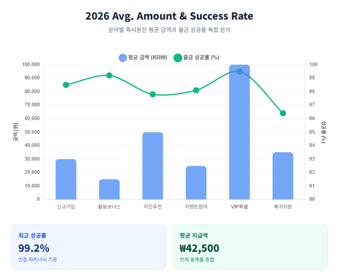Click the 99.2% peak point above 활동보너스

click(109, 75)
